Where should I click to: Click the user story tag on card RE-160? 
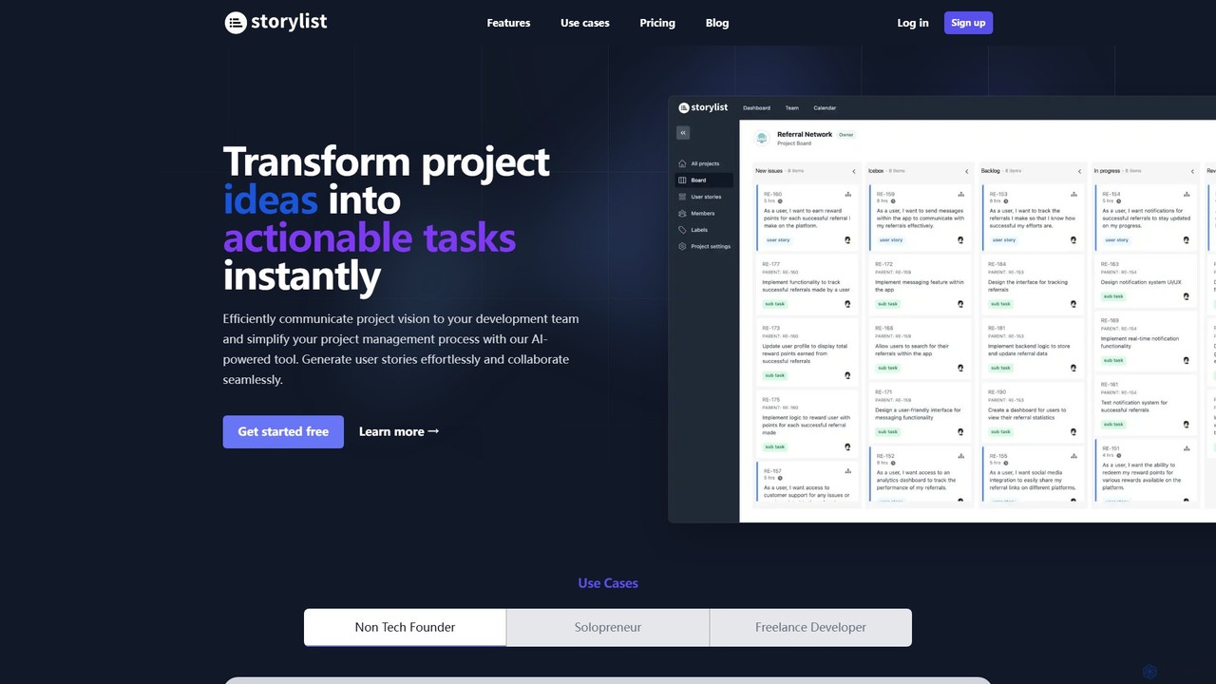pos(778,240)
